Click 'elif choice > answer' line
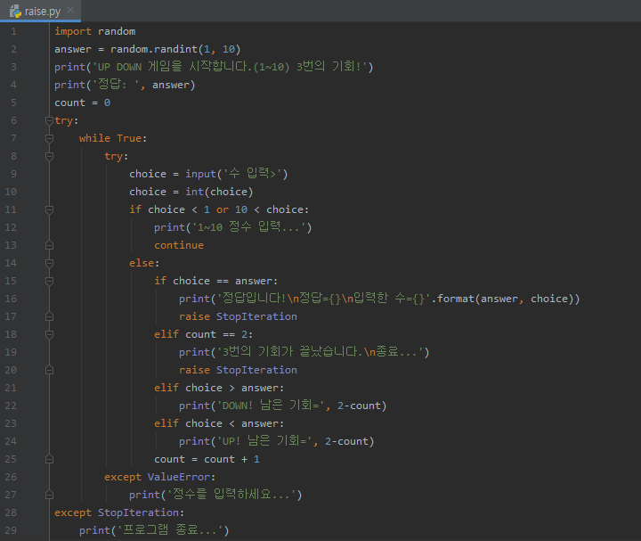The width and height of the screenshot is (641, 541). tap(219, 388)
